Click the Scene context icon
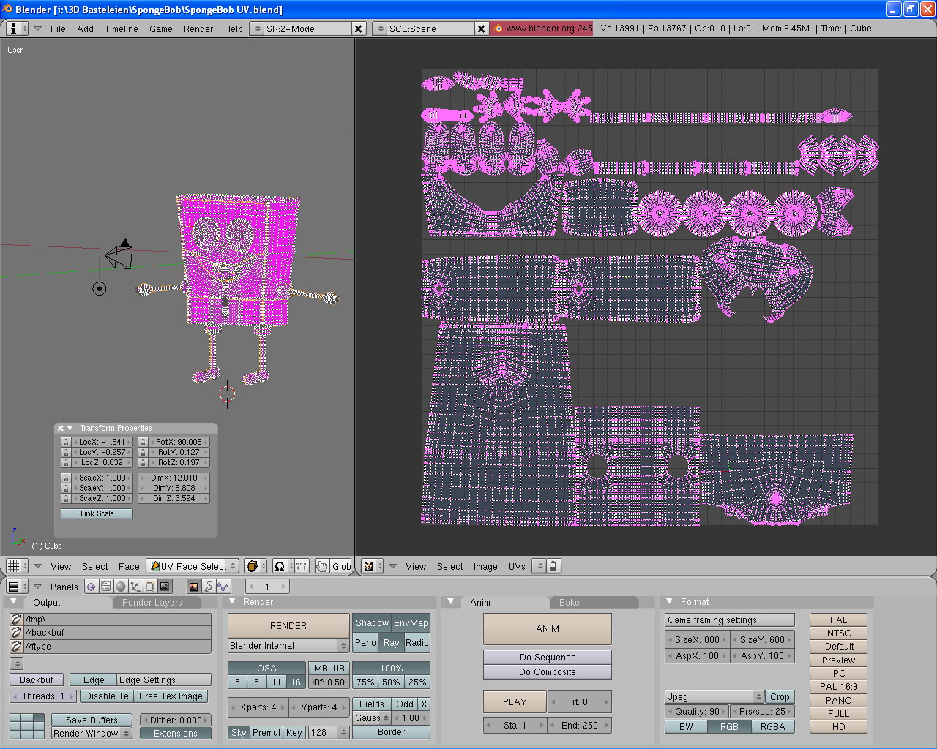 (x=165, y=587)
